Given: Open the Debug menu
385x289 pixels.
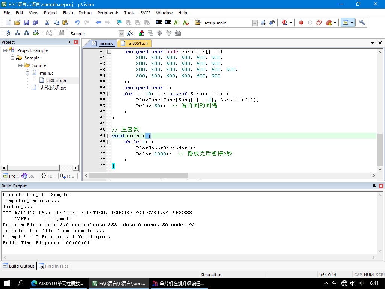Looking at the screenshot, I should (x=85, y=13).
